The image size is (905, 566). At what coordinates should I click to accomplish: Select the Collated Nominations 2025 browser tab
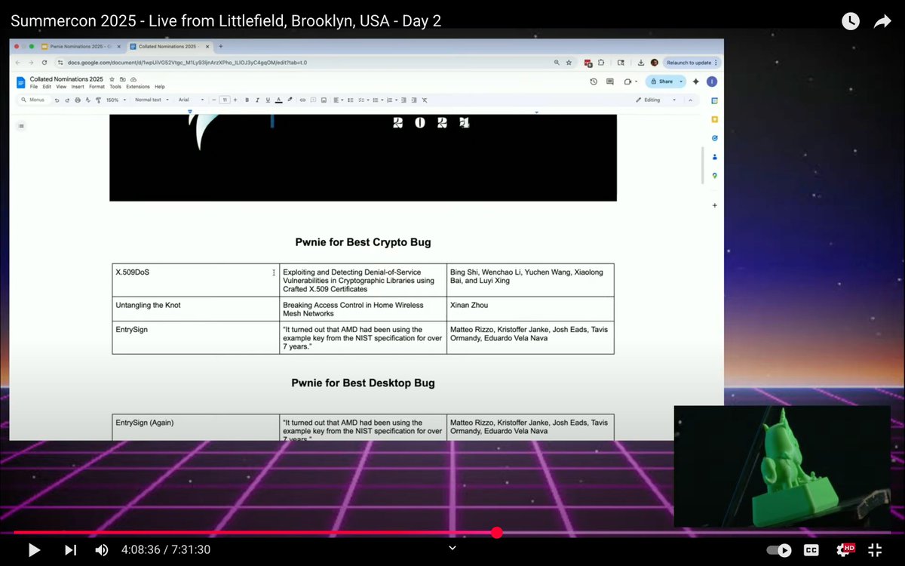(x=169, y=46)
